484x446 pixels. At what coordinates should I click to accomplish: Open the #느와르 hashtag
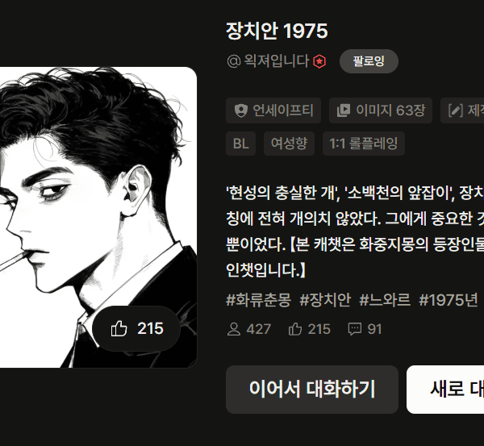[385, 300]
